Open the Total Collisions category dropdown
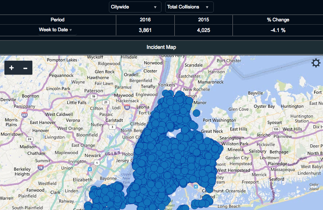Viewport: 323px width, 210px height. tap(189, 7)
